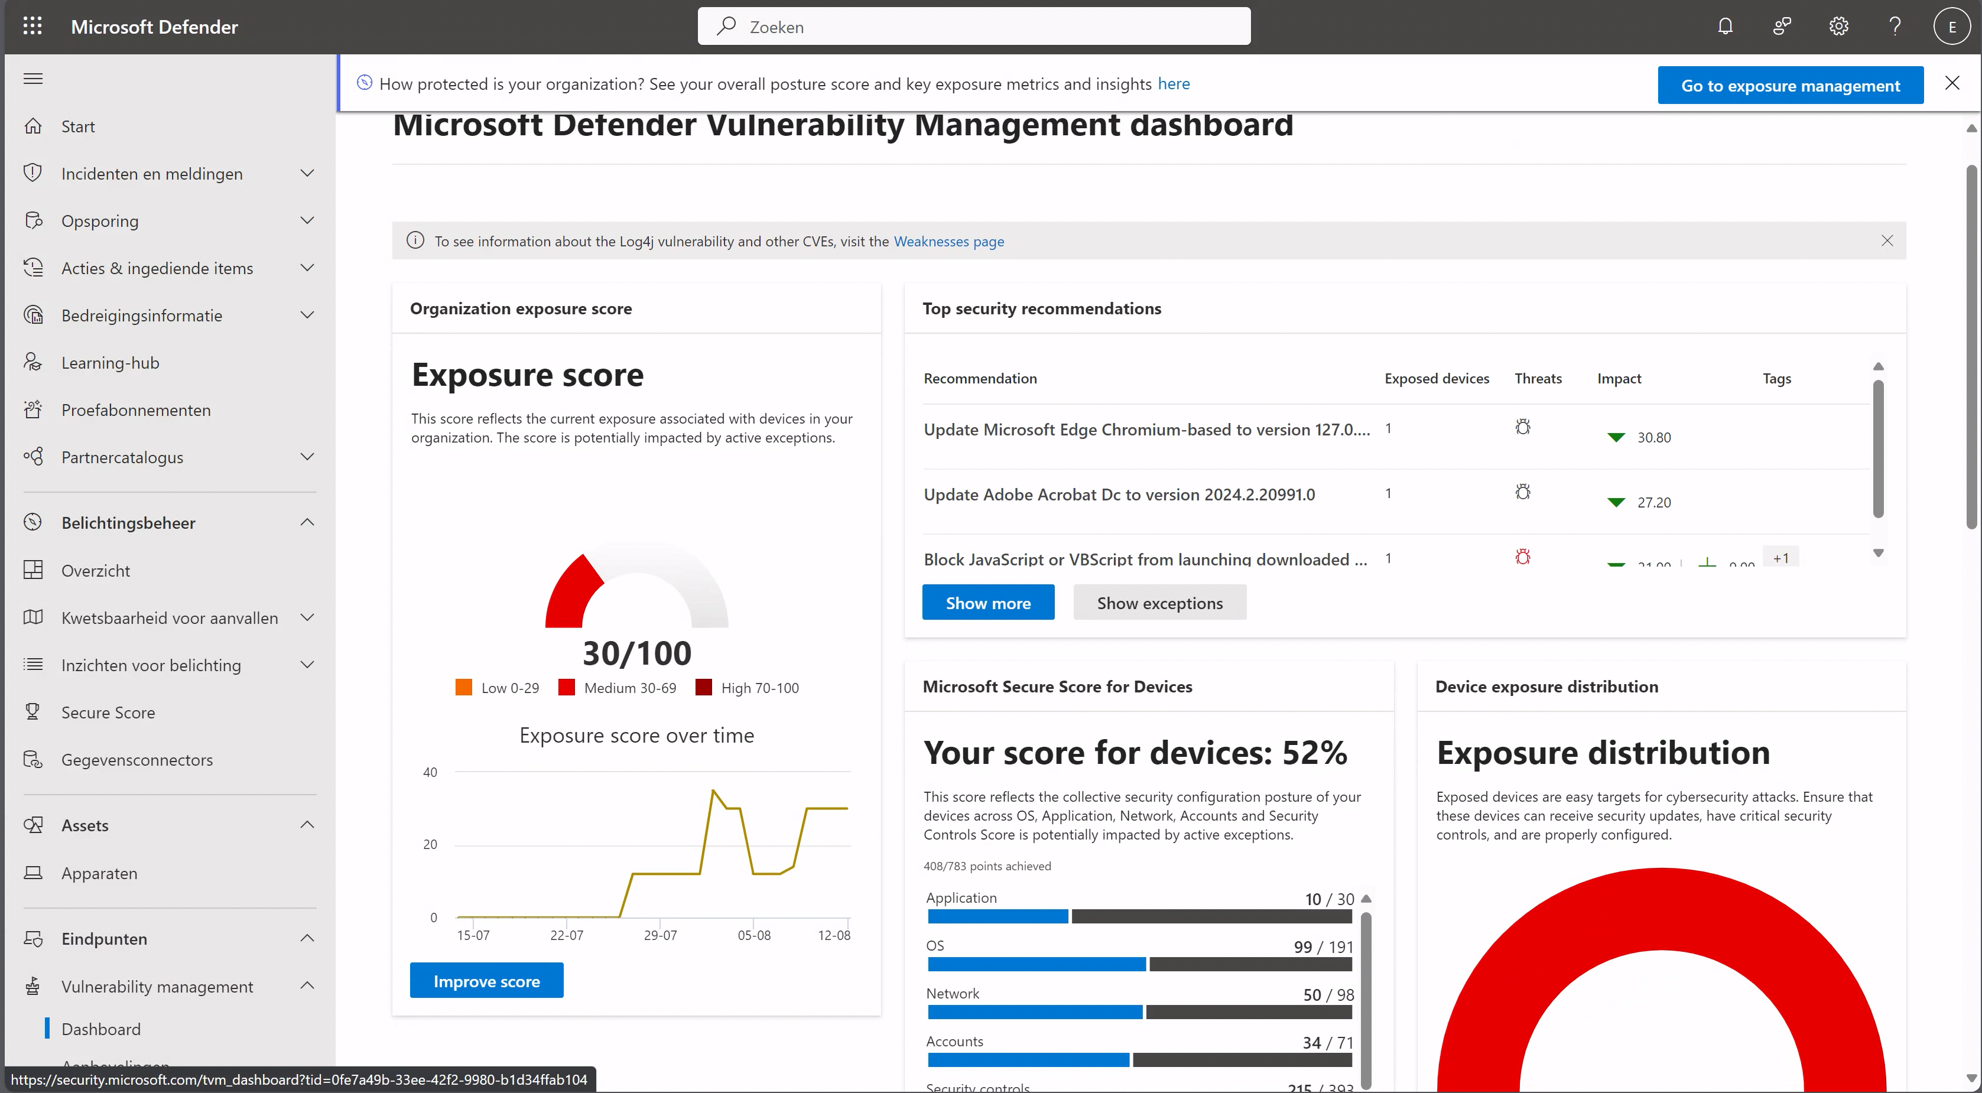Expand Acties & ingediende items chevron

(307, 268)
